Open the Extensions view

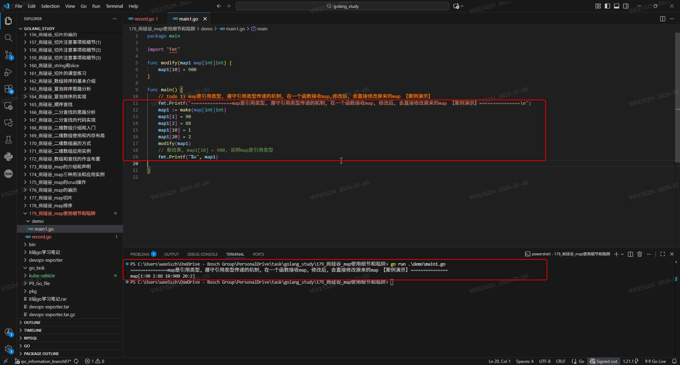coord(8,89)
